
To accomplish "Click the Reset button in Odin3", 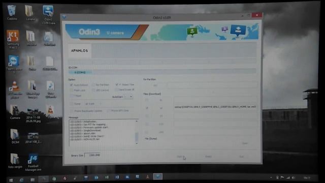I will coord(208,157).
